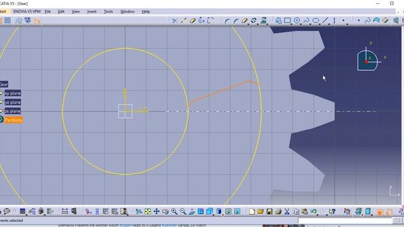Select the Trim tool scissors icon

pyautogui.click(x=174, y=21)
